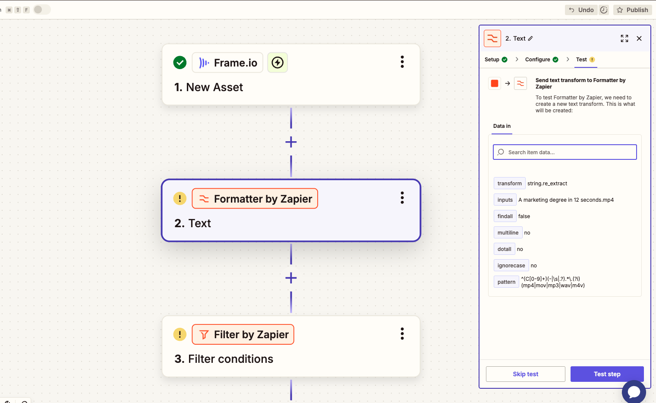Click Formatter icon in panel header

492,38
